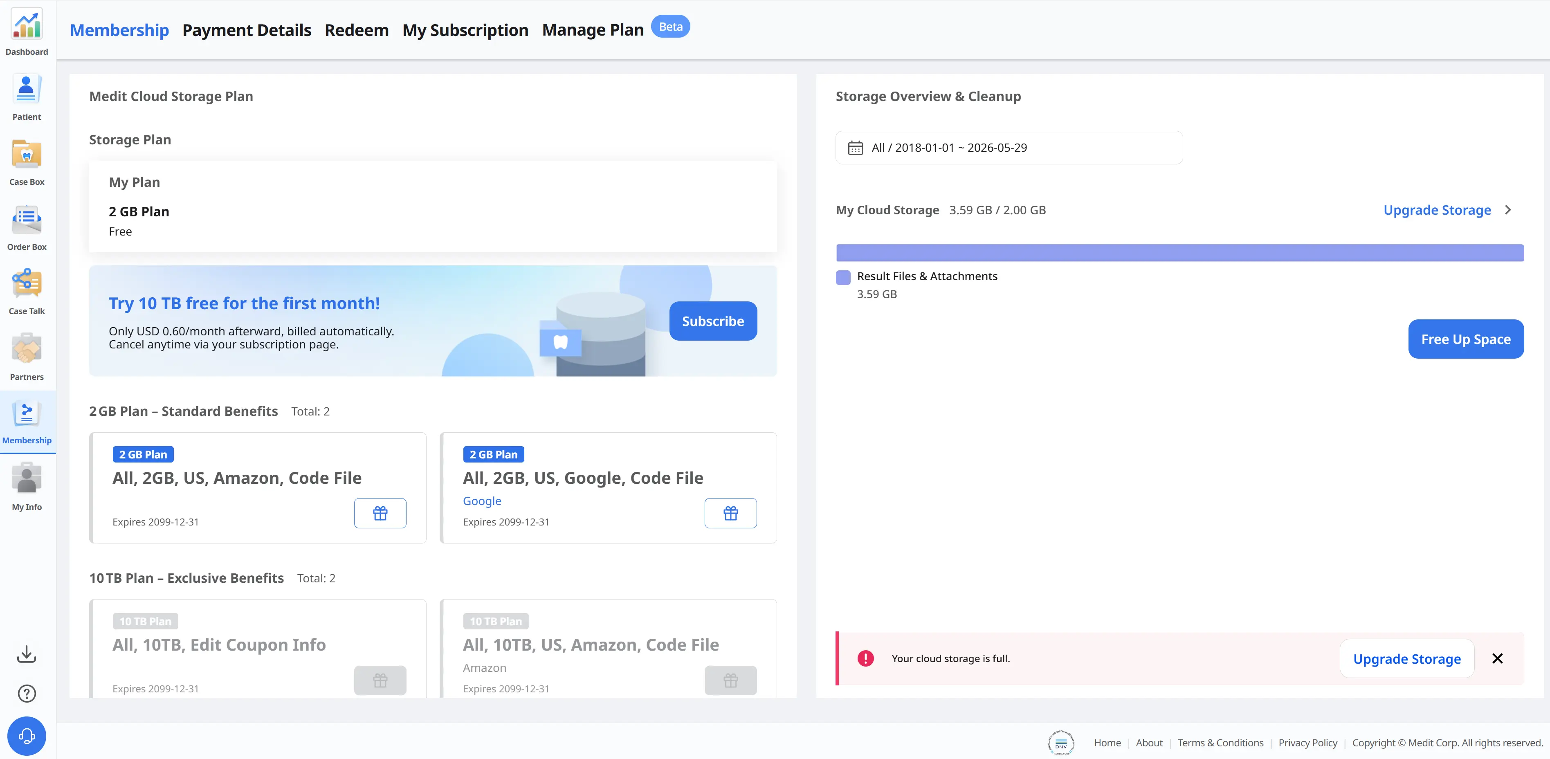Click the Free Up Space button
1550x759 pixels.
point(1466,339)
